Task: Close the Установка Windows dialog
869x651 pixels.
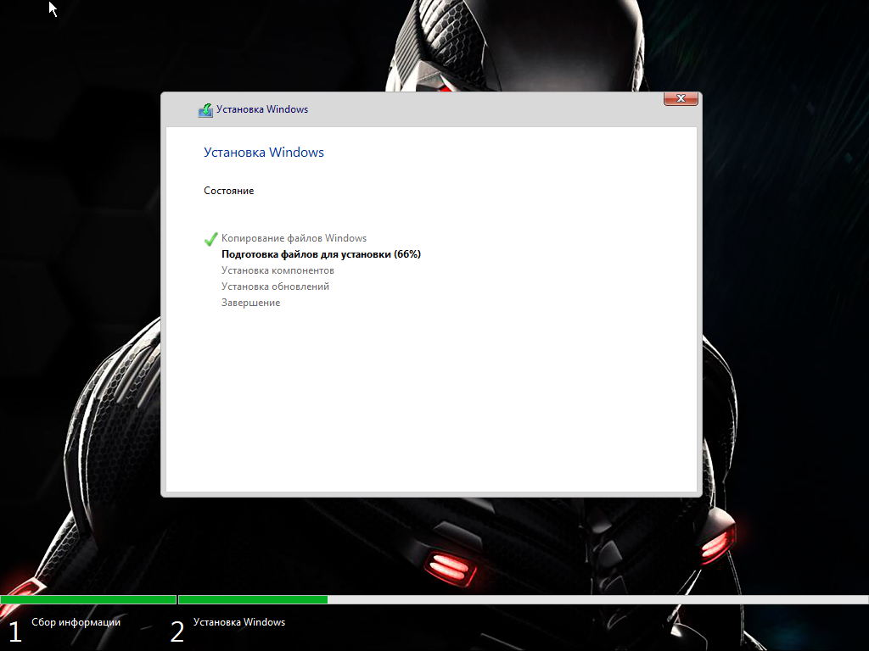Action: 681,98
